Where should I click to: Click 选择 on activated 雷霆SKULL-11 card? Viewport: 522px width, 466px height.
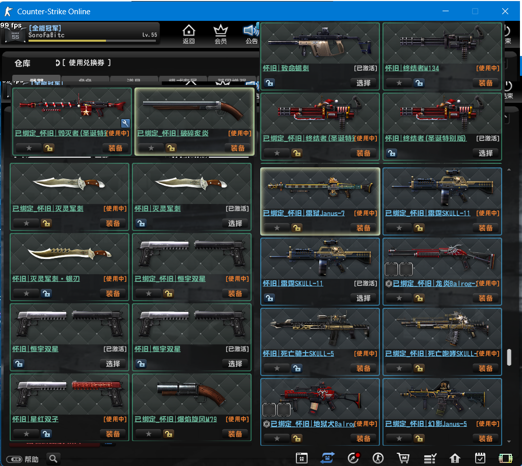[x=363, y=298]
